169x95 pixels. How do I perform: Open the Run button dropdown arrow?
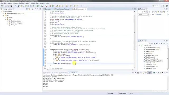click(x=40, y=6)
